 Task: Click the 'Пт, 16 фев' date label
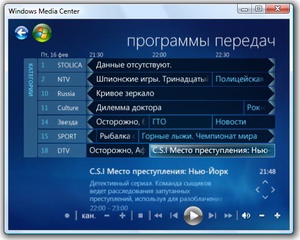pyautogui.click(x=54, y=55)
